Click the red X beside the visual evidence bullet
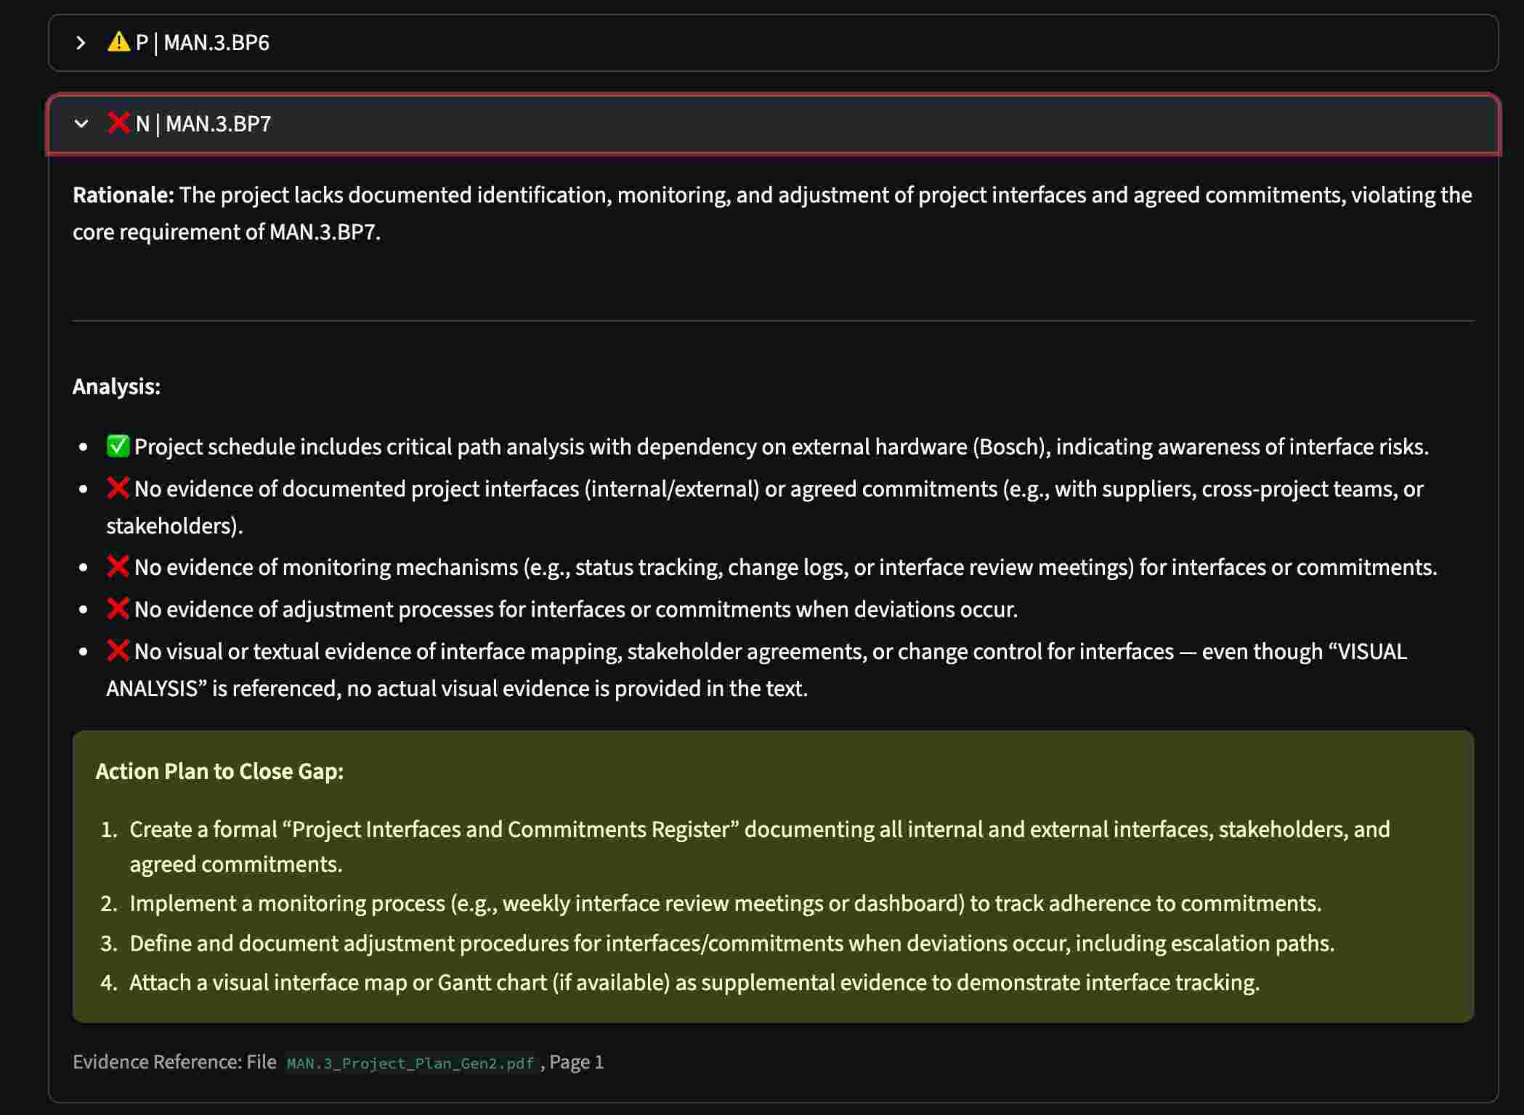The width and height of the screenshot is (1524, 1115). [x=116, y=650]
